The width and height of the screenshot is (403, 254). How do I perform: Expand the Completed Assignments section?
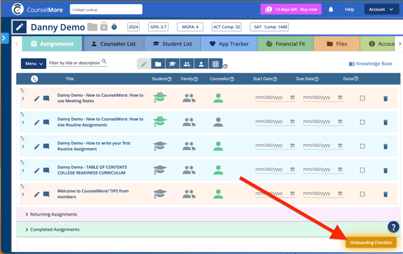point(54,229)
